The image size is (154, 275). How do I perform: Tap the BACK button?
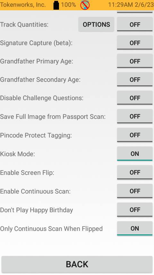click(77, 264)
